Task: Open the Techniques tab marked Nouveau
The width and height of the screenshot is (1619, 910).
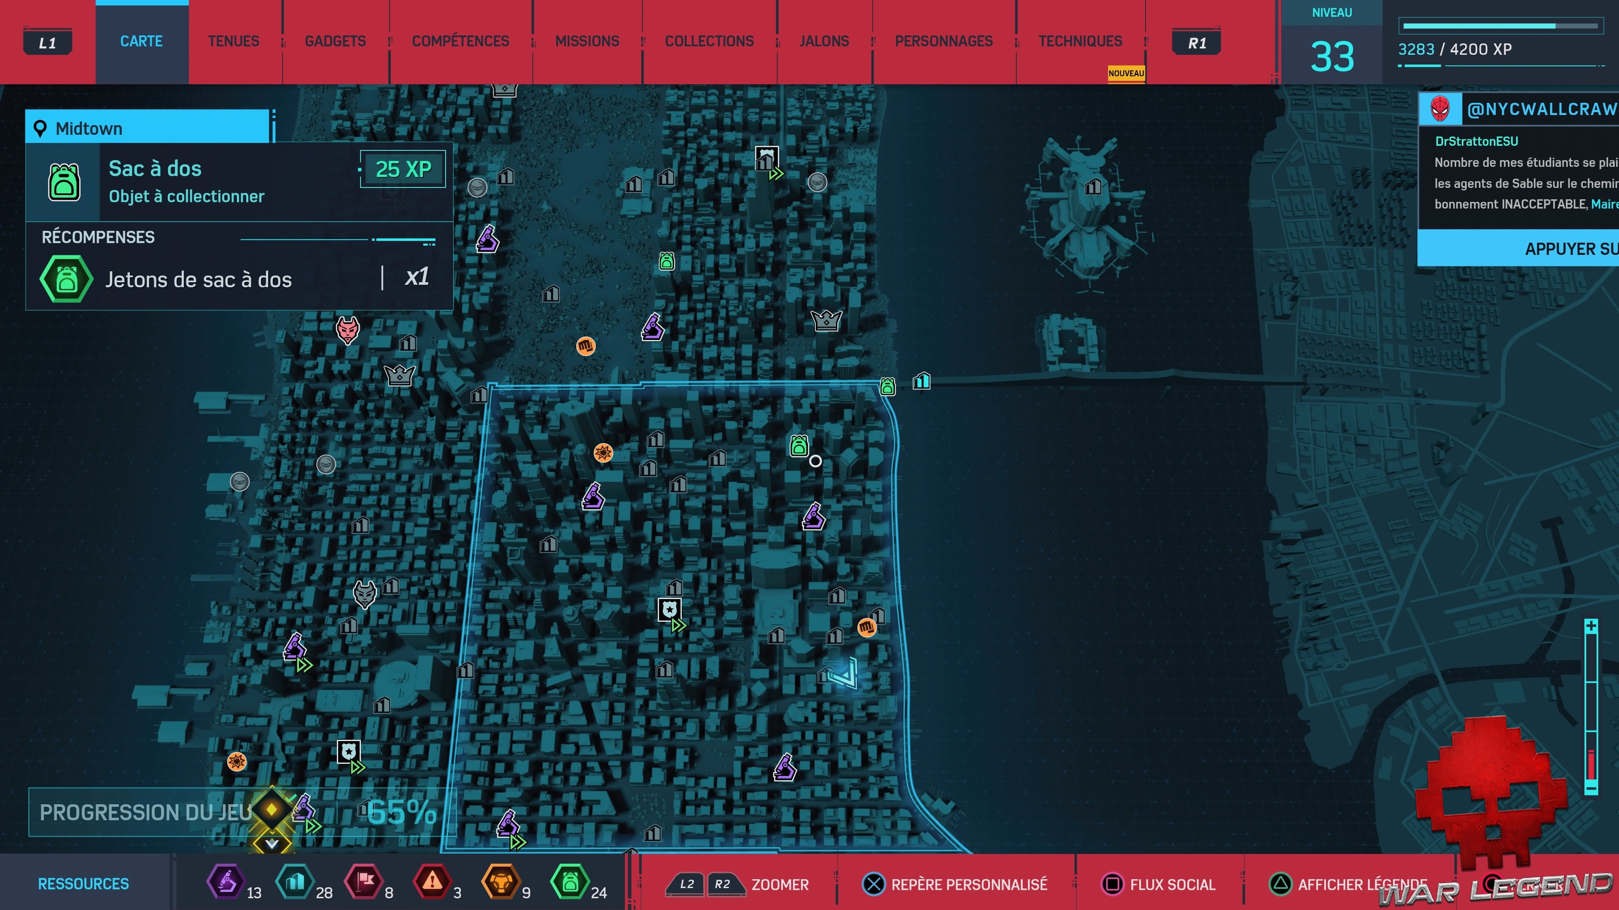Action: click(1080, 41)
